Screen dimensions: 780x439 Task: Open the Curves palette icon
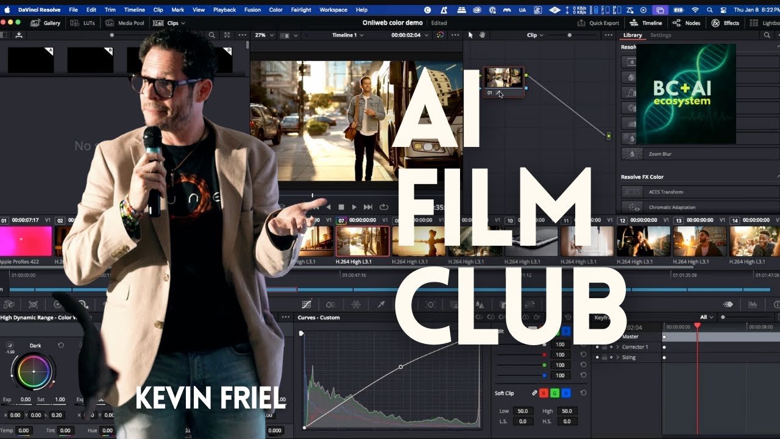pos(307,304)
